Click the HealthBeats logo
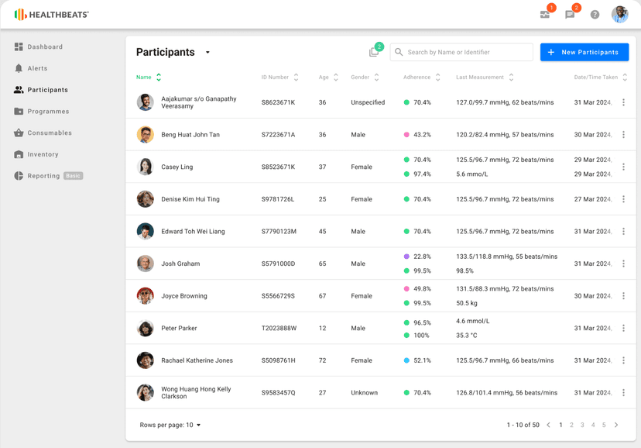The height and width of the screenshot is (448, 641). (52, 15)
